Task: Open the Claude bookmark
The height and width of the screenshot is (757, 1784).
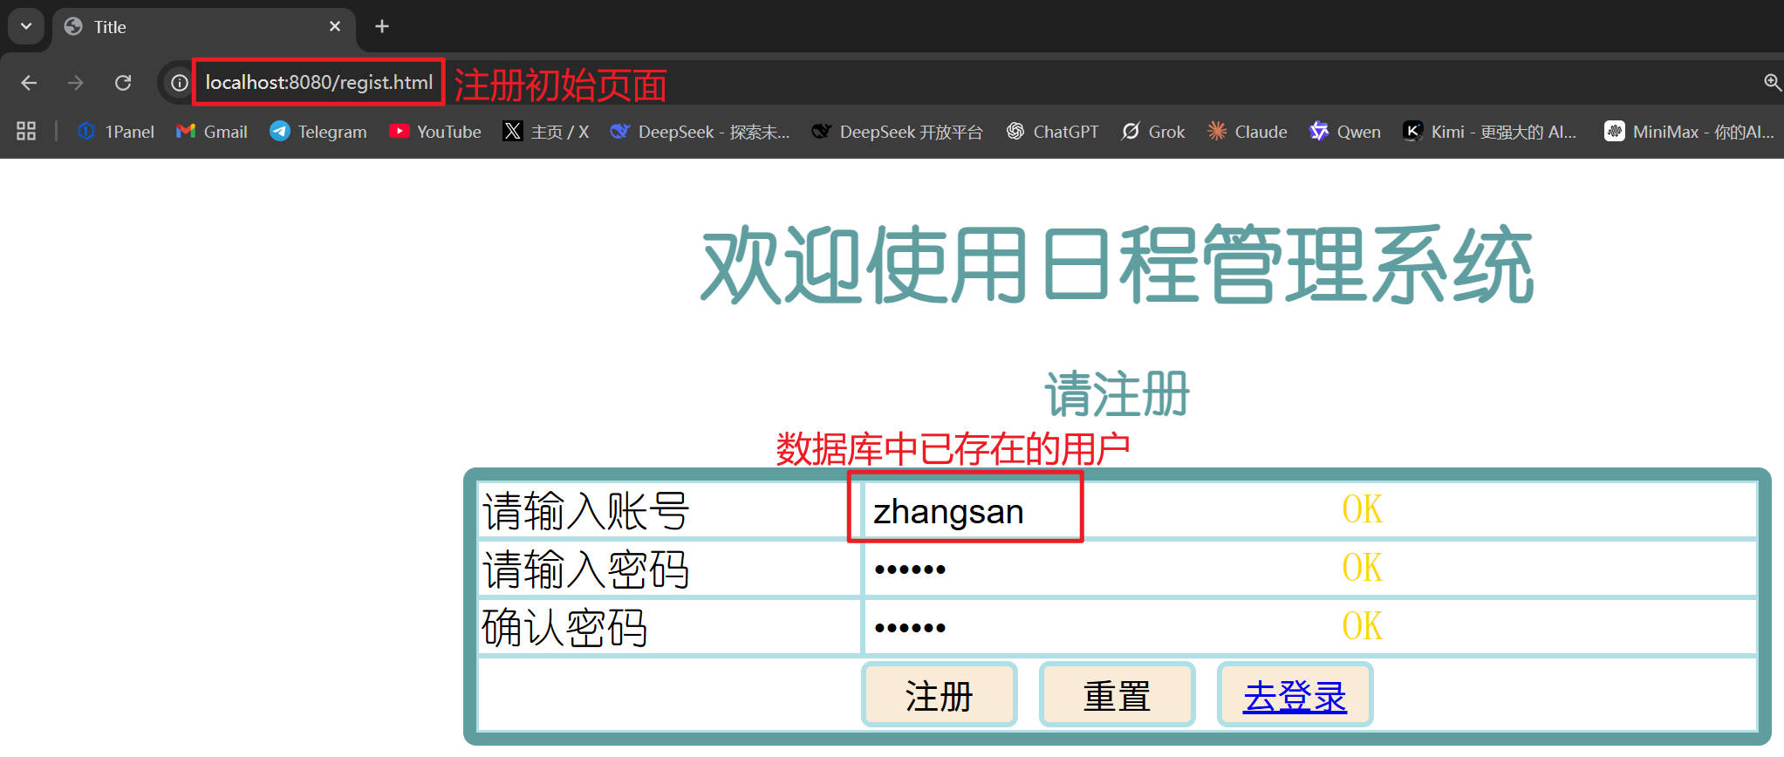Action: 1247,132
